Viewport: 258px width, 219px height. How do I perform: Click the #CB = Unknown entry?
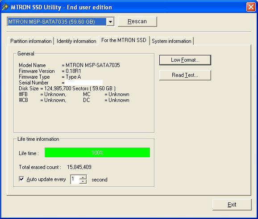tap(42, 100)
